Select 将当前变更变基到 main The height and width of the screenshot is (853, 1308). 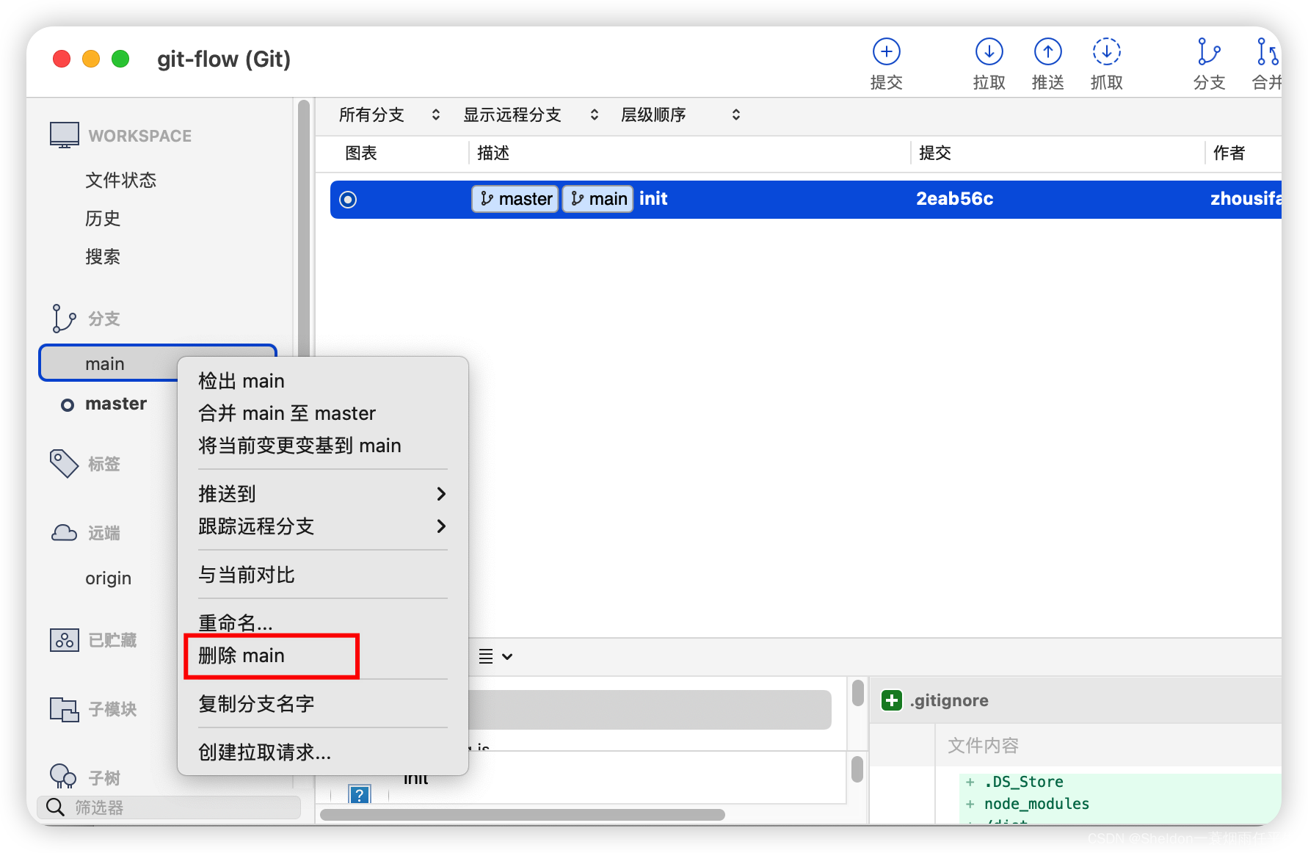(x=322, y=445)
